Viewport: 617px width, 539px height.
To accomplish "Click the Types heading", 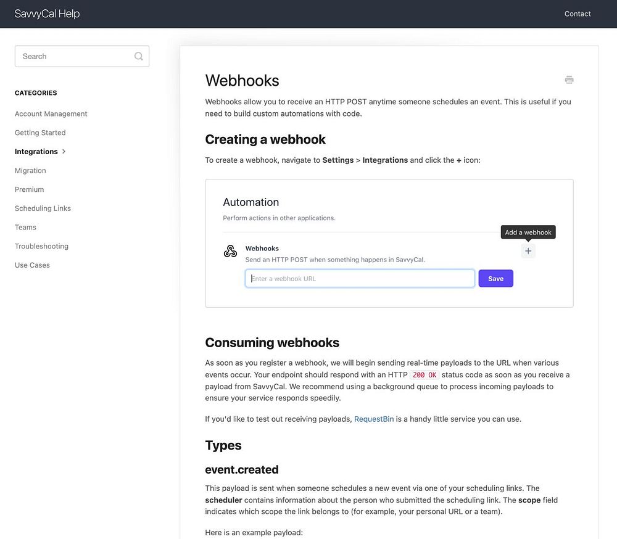I will tap(223, 445).
